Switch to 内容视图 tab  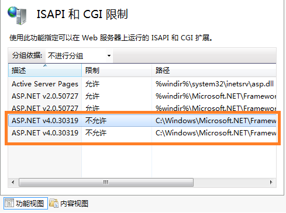coord(68,204)
